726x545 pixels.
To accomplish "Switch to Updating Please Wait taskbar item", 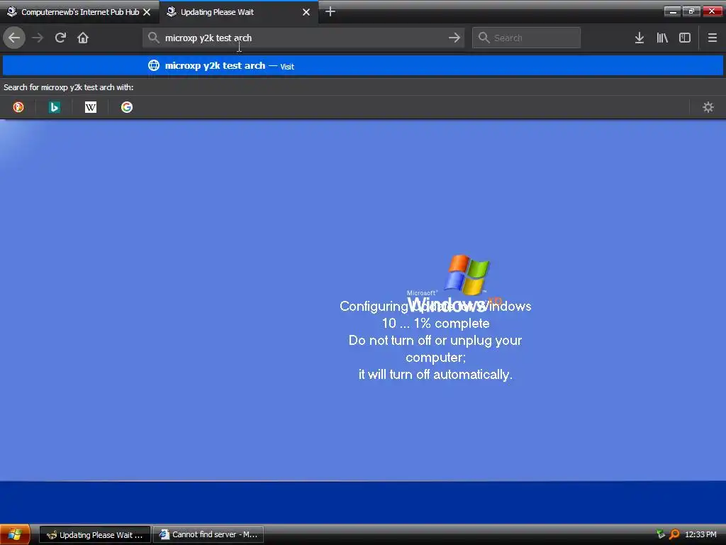I will pos(95,534).
